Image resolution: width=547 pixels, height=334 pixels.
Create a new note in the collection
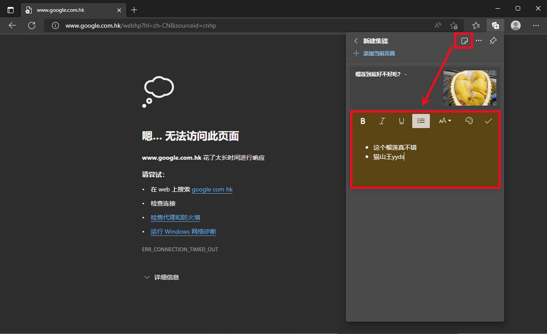(464, 41)
